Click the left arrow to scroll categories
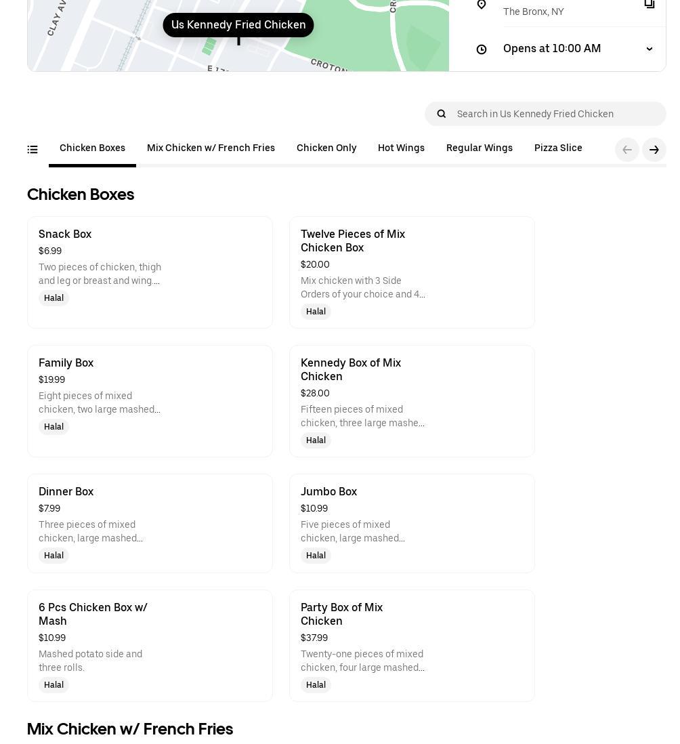The height and width of the screenshot is (744, 680). click(x=627, y=150)
